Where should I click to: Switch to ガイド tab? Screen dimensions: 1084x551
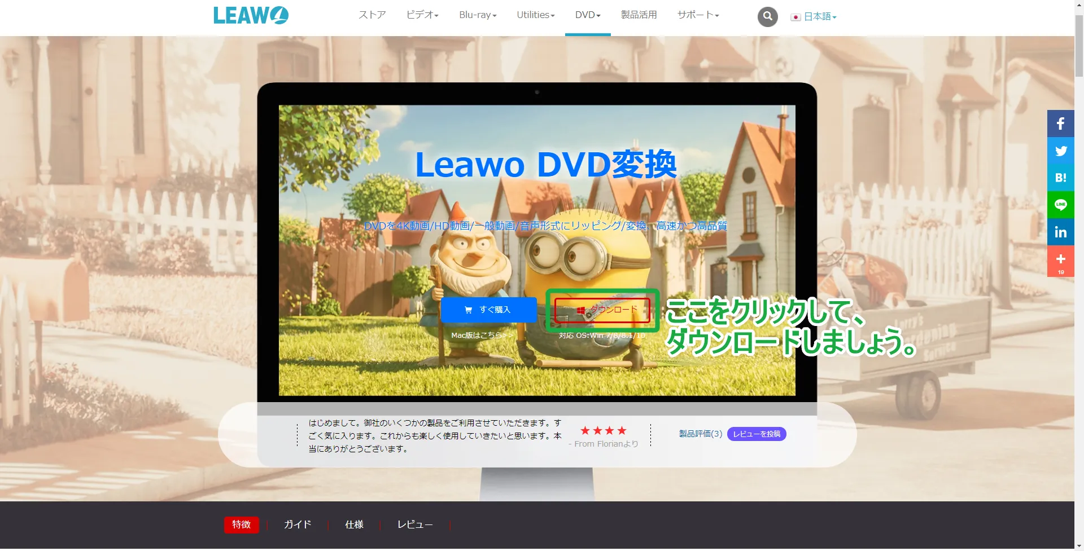pyautogui.click(x=298, y=524)
